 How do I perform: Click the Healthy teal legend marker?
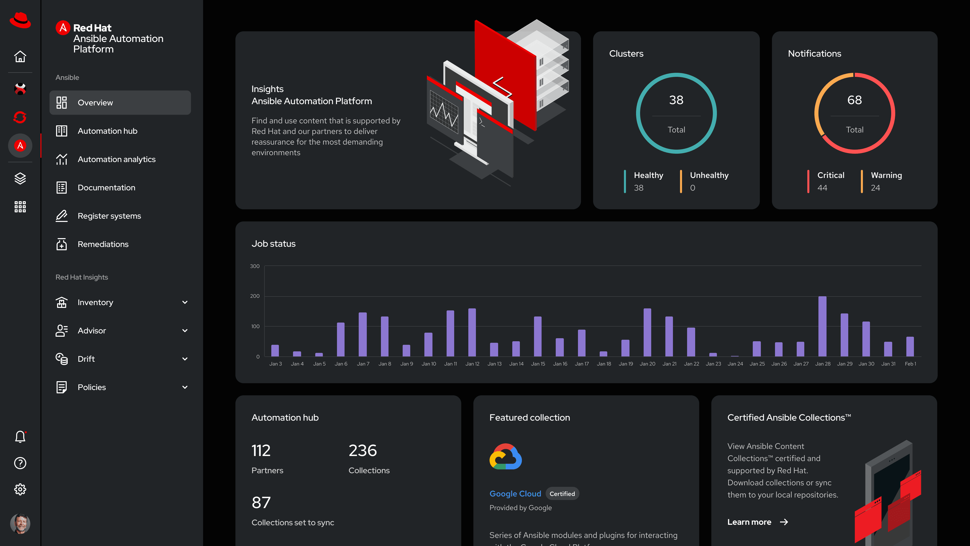tap(625, 181)
